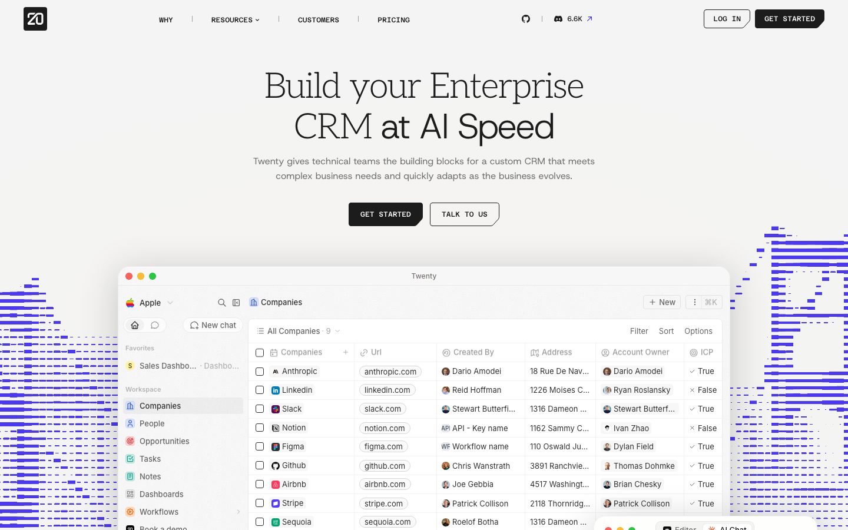
Task: Click the Github company logo icon
Action: click(275, 466)
